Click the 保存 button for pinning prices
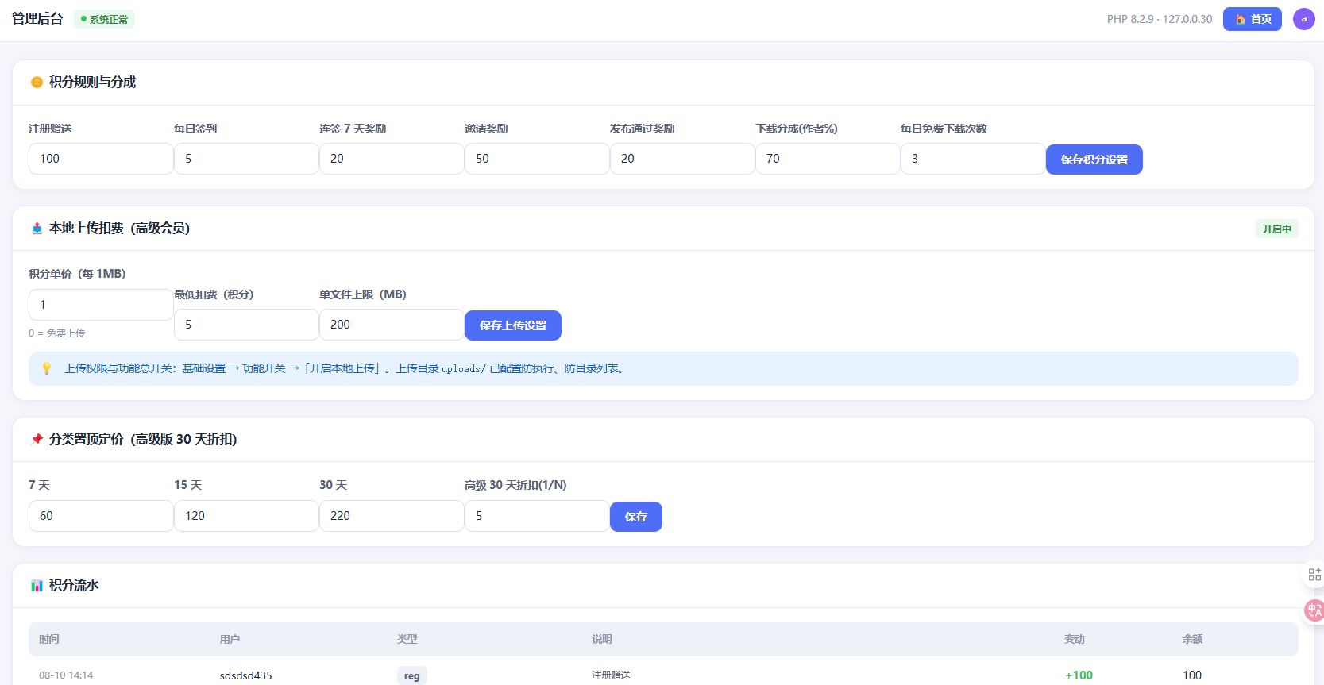Viewport: 1324px width, 685px height. (x=636, y=517)
